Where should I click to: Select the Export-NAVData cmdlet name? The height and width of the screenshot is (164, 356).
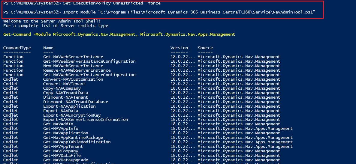point(61,111)
